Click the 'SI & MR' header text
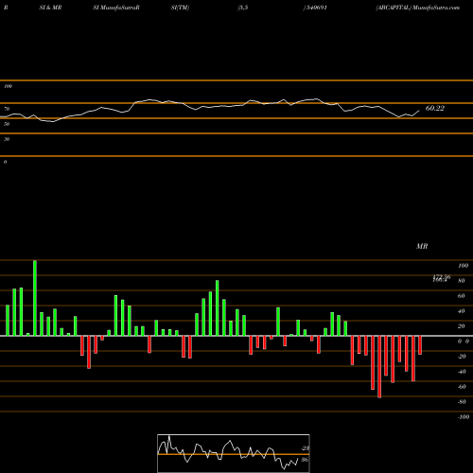Screen dimensions: 473x473 tap(50, 8)
